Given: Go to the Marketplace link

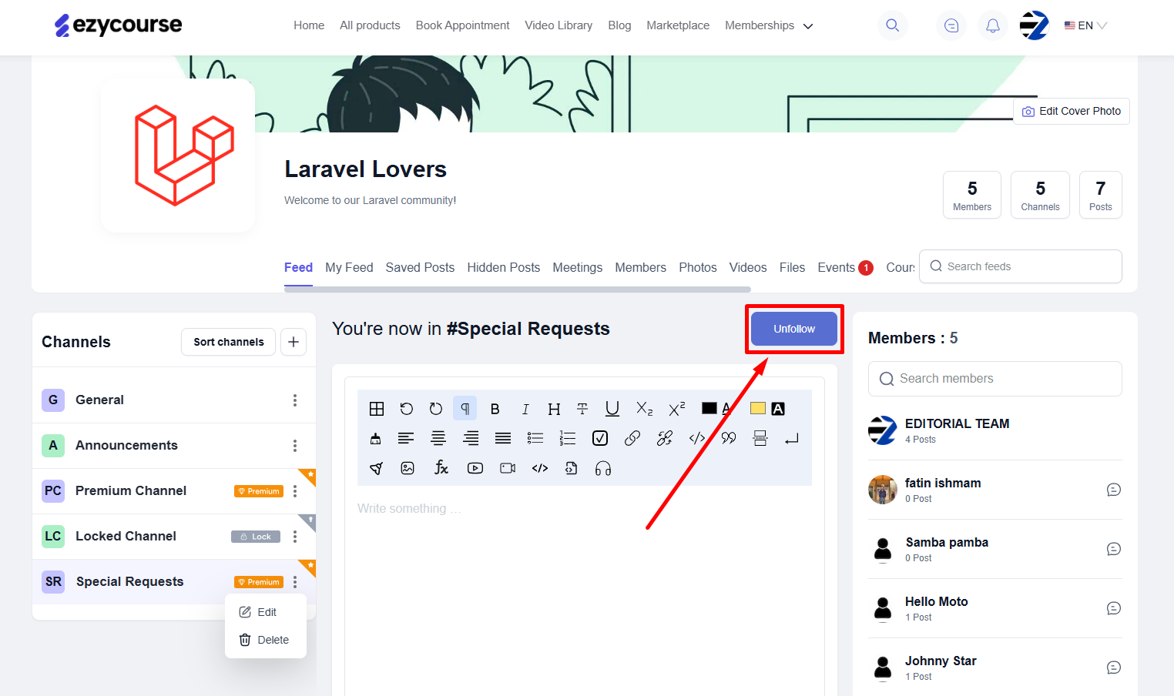Looking at the screenshot, I should 678,25.
